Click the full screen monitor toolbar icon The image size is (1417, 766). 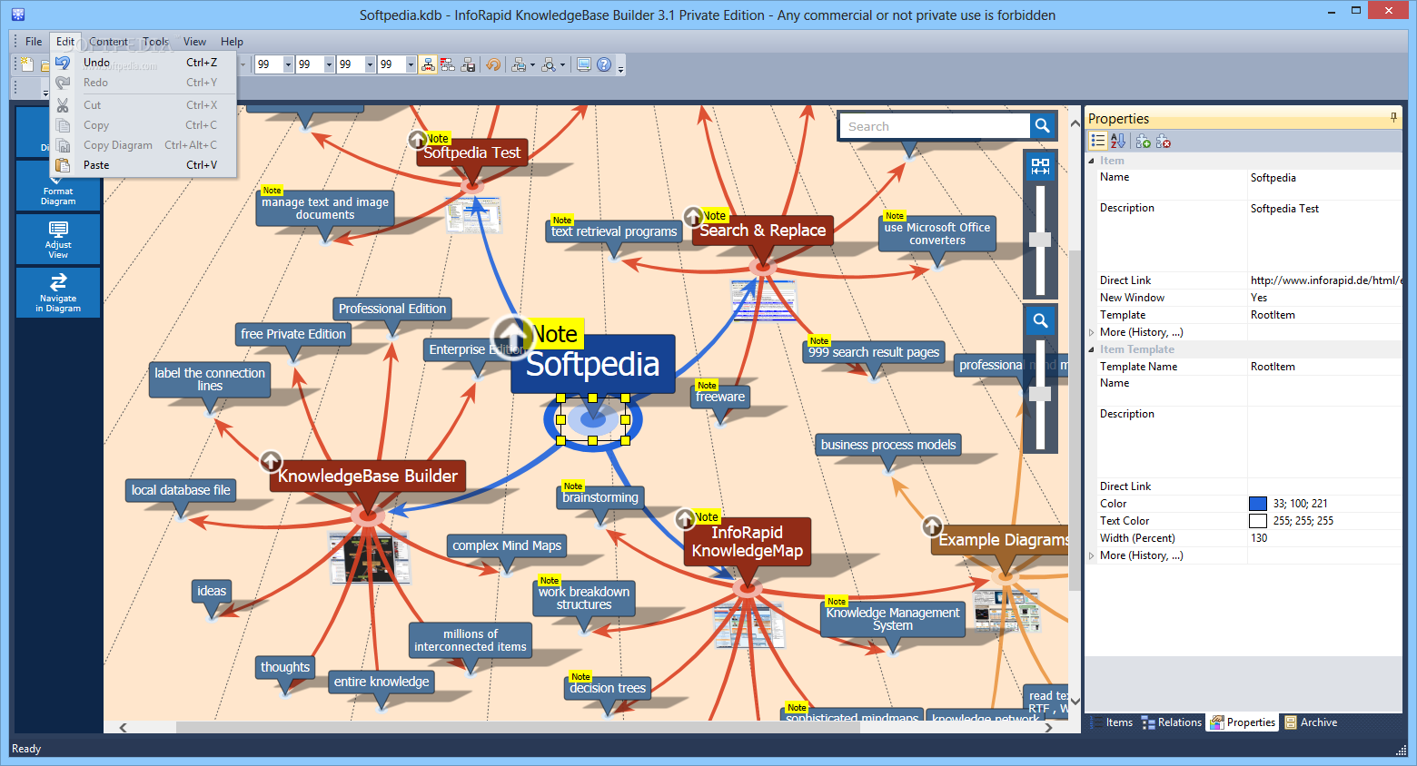[x=584, y=64]
